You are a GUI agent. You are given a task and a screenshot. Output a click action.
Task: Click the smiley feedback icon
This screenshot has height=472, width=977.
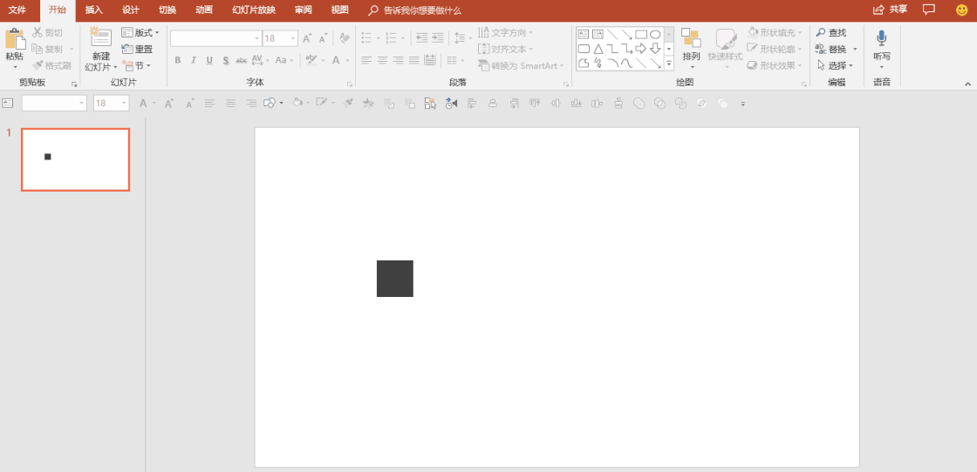961,10
